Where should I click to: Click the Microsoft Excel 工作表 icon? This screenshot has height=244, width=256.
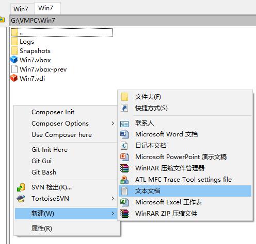[124, 202]
